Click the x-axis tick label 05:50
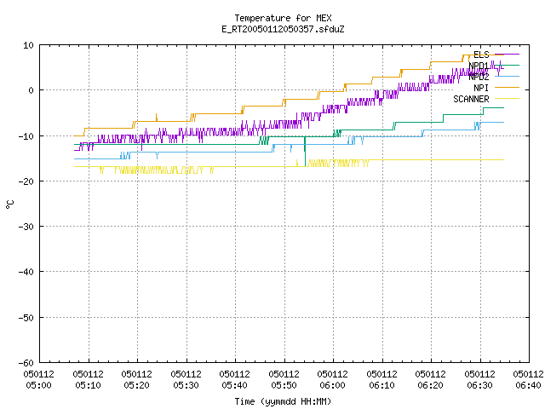This screenshot has height=409, width=545. coord(284,385)
